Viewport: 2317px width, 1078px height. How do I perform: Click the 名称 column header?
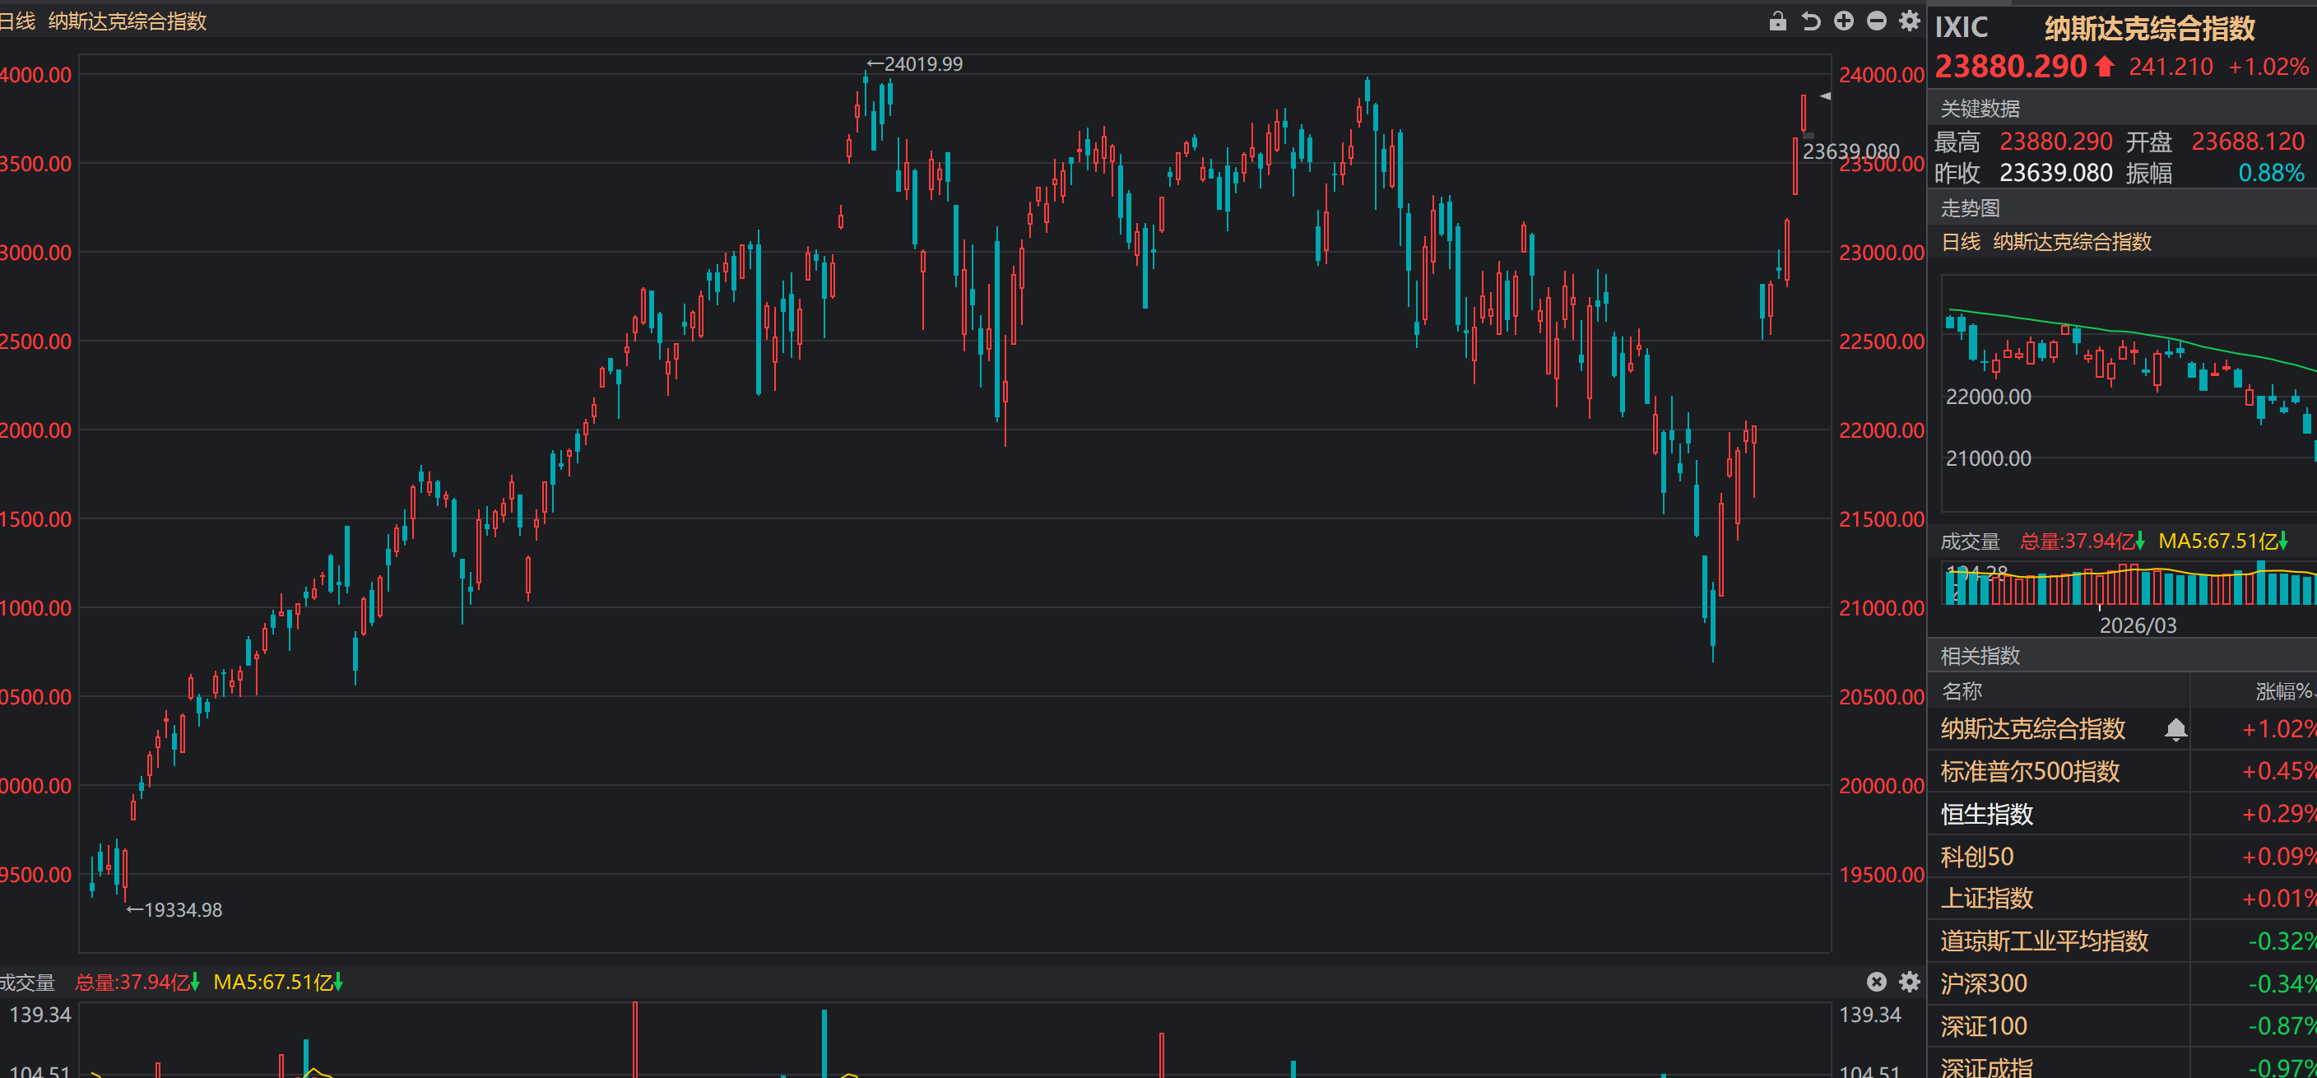[1961, 691]
